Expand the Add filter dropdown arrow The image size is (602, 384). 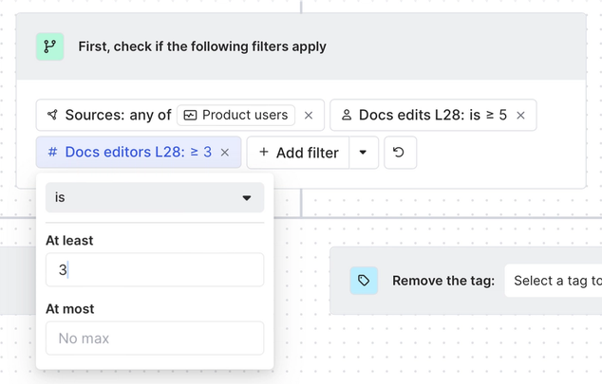[x=364, y=153]
